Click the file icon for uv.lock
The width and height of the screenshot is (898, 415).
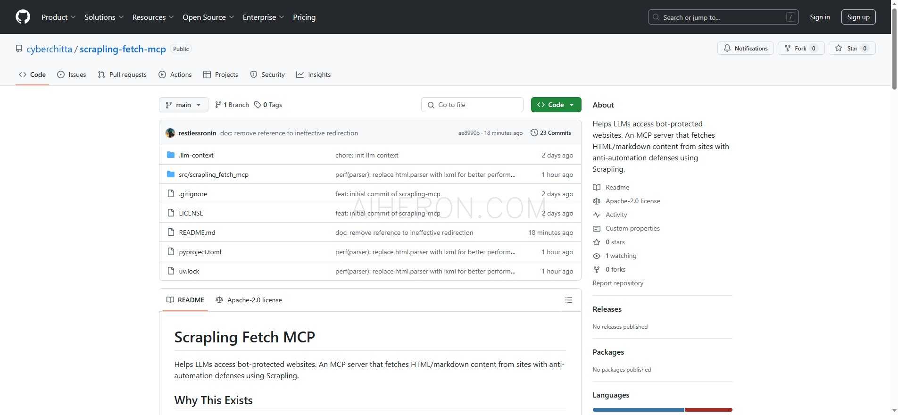pos(171,271)
